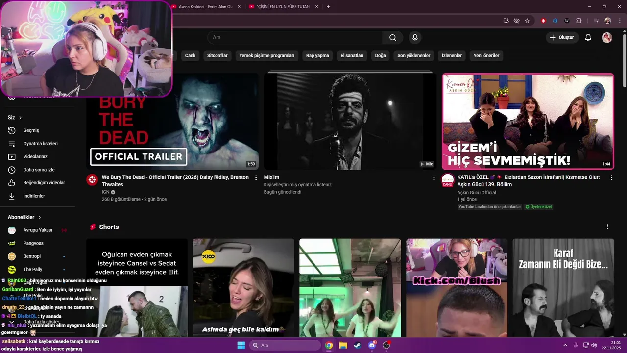Expand the Abonelikler section chevron
This screenshot has height=353, width=627.
[x=39, y=217]
